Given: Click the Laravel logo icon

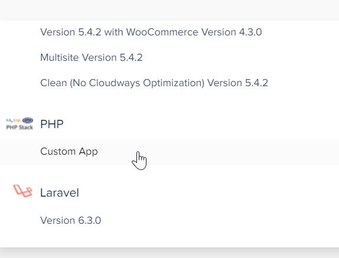Looking at the screenshot, I should click(22, 191).
